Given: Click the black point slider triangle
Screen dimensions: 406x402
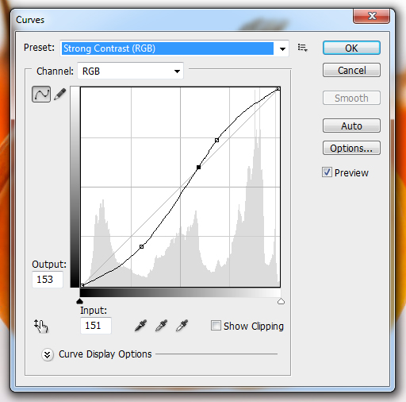Looking at the screenshot, I should (x=79, y=301).
